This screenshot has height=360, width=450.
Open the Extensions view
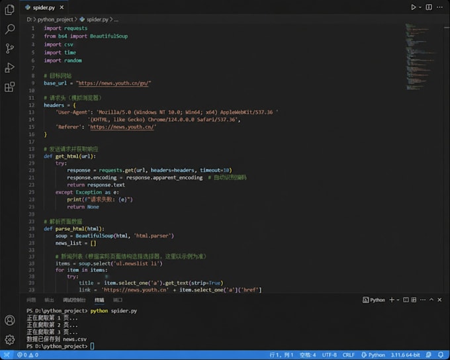(10, 87)
